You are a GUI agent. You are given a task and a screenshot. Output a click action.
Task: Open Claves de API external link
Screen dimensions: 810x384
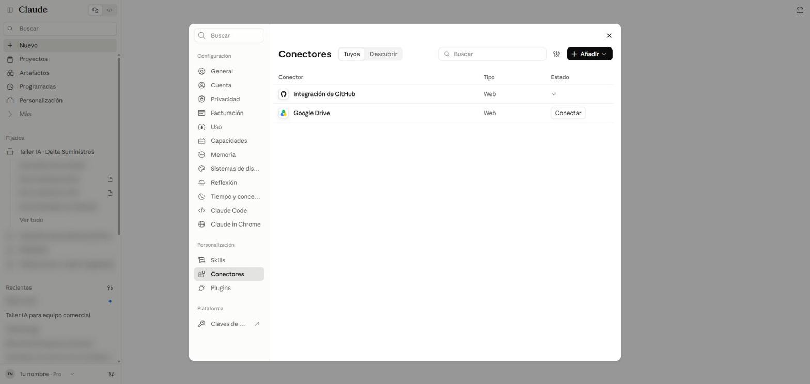point(229,324)
